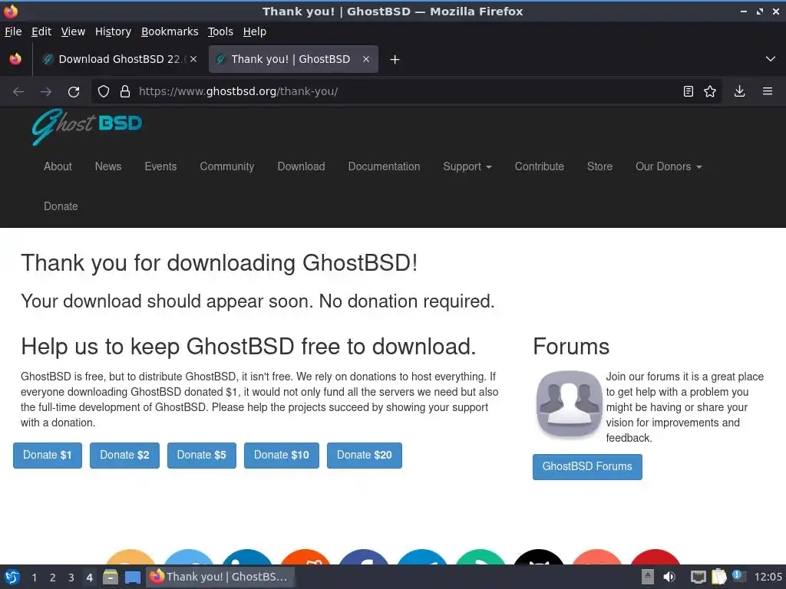
Task: Close the Download GhostBSD tab
Action: click(193, 59)
